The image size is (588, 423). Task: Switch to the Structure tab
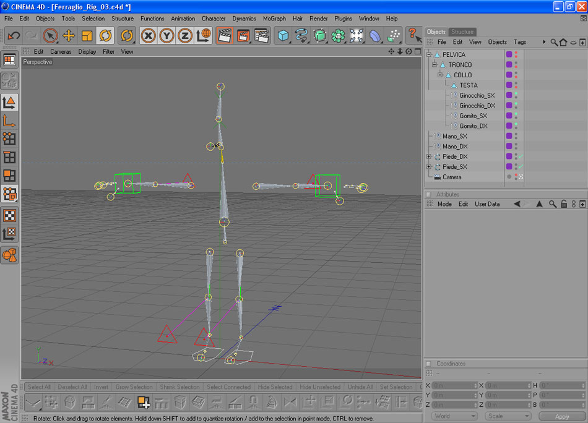pyautogui.click(x=462, y=32)
